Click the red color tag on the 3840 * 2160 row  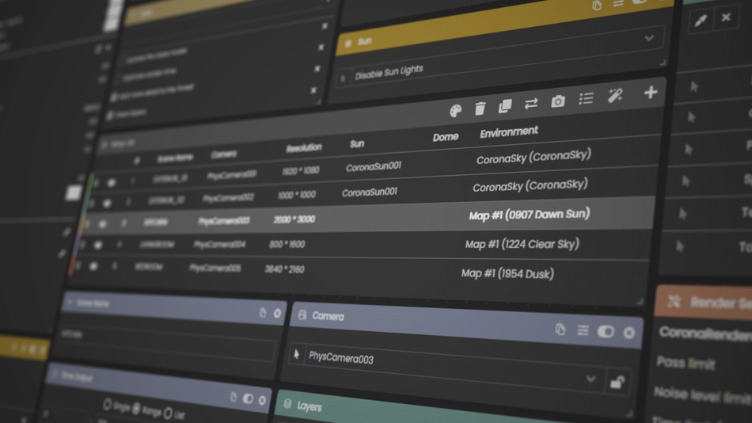click(73, 266)
